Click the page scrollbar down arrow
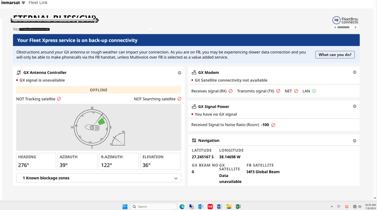This screenshot has width=377, height=210. coord(375,198)
